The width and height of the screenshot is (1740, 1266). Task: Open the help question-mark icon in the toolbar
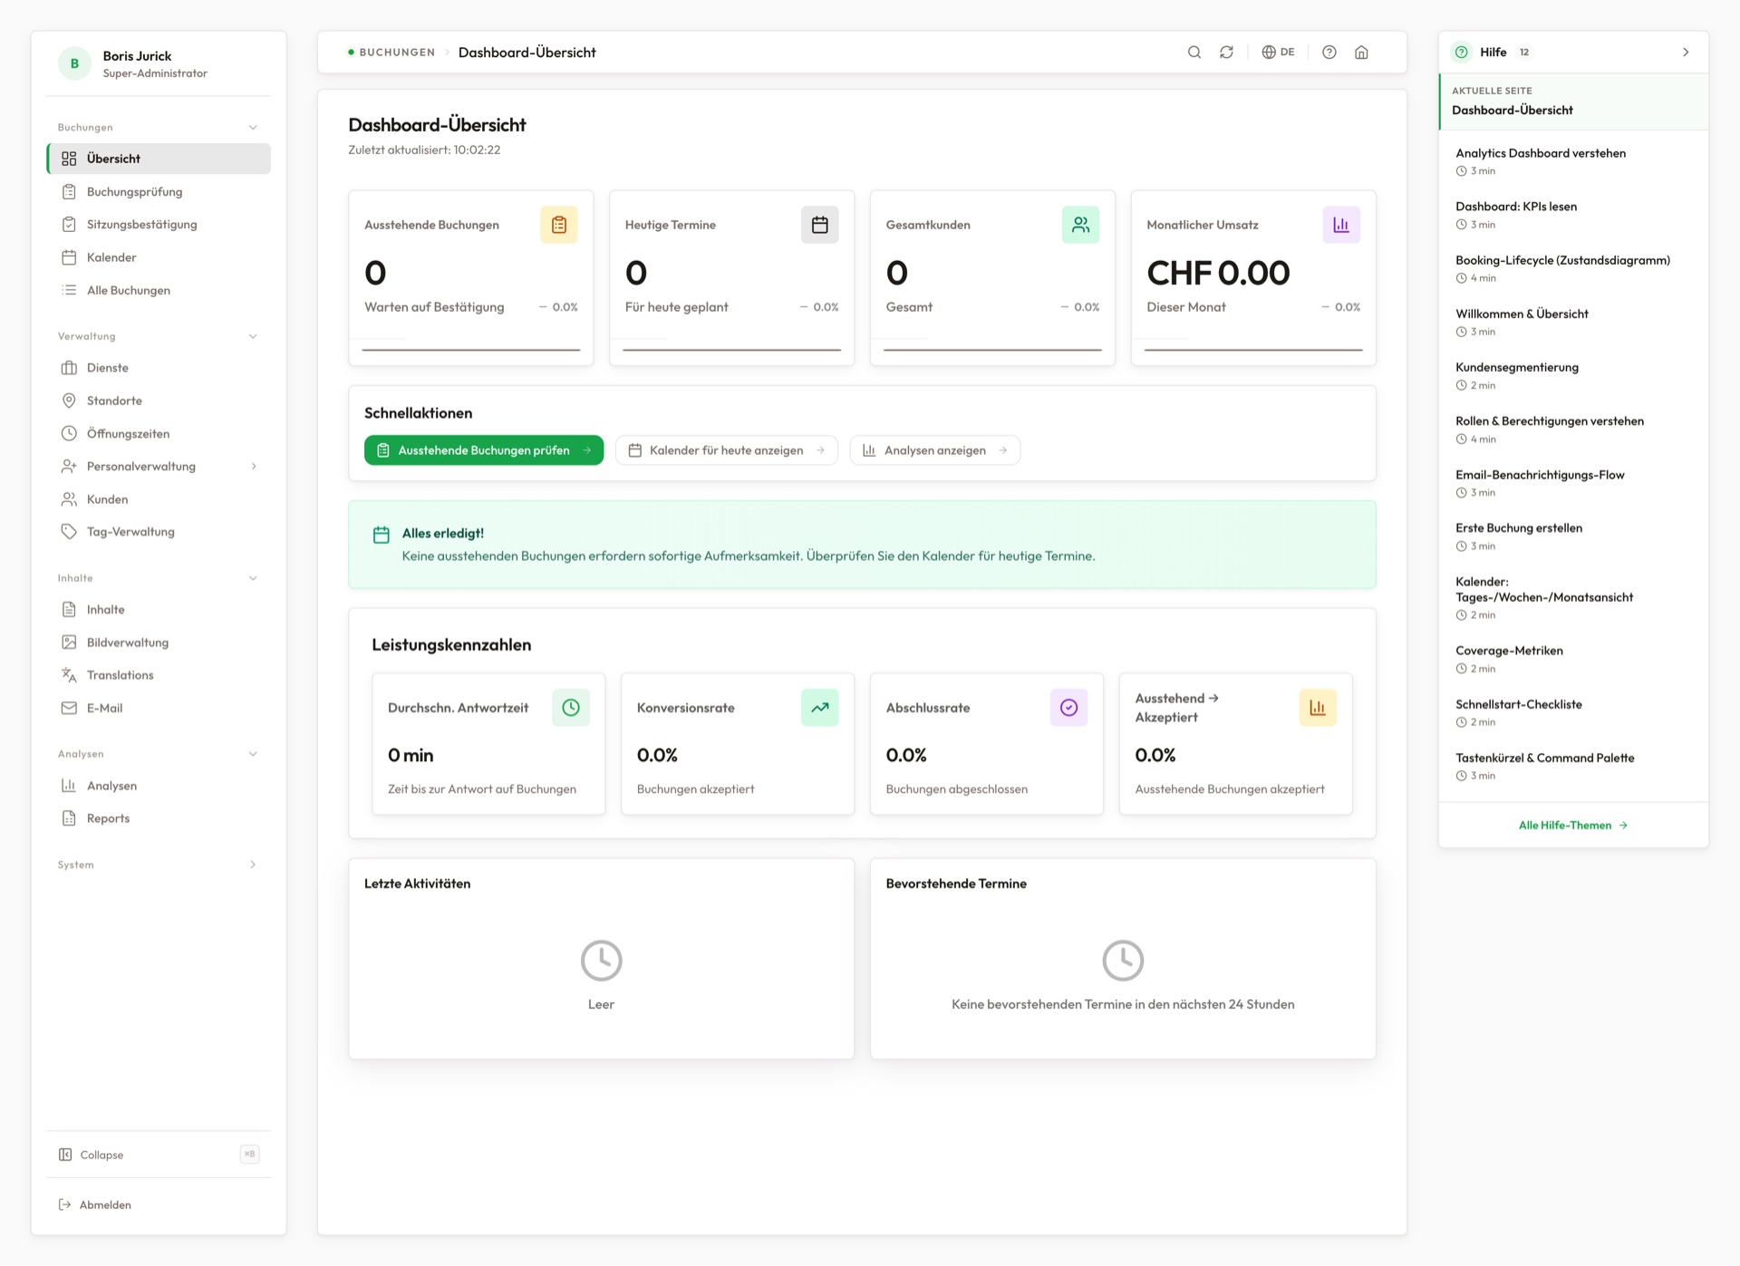click(x=1329, y=52)
